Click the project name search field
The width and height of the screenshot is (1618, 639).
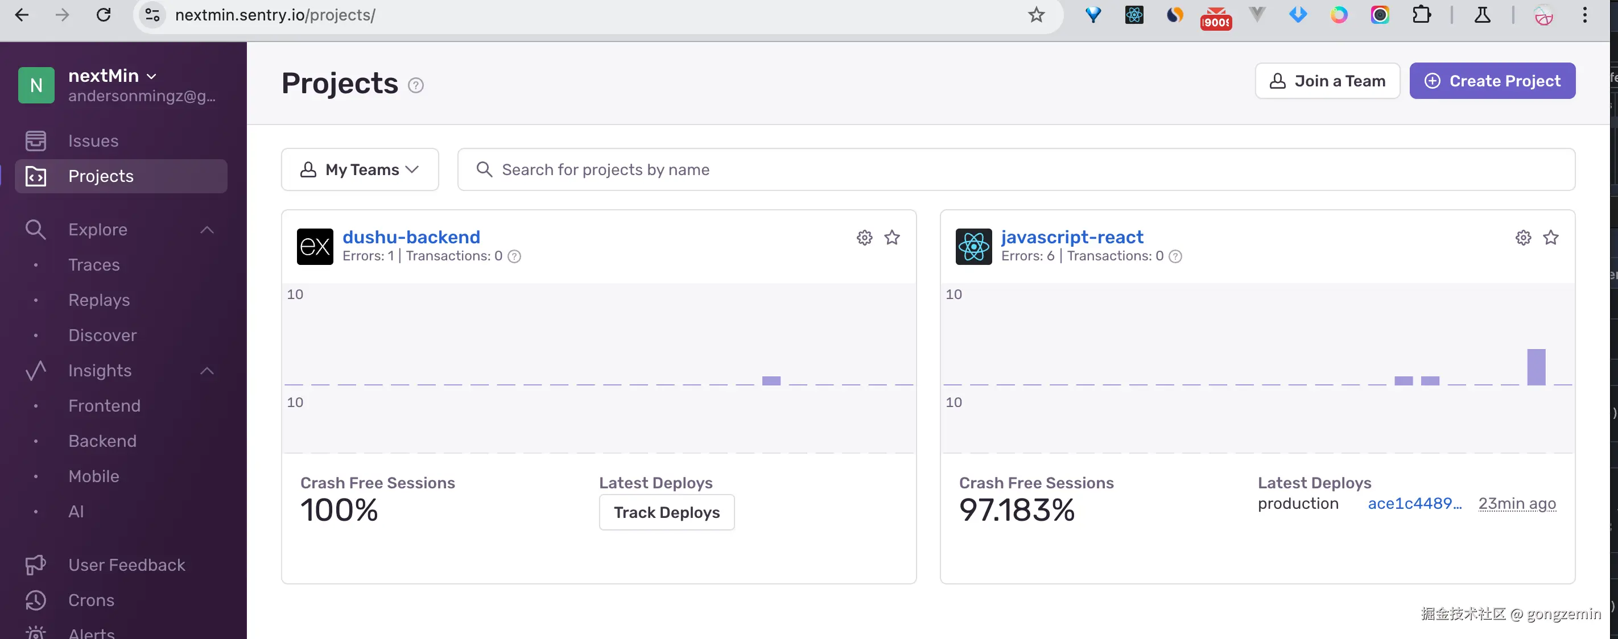[1016, 169]
